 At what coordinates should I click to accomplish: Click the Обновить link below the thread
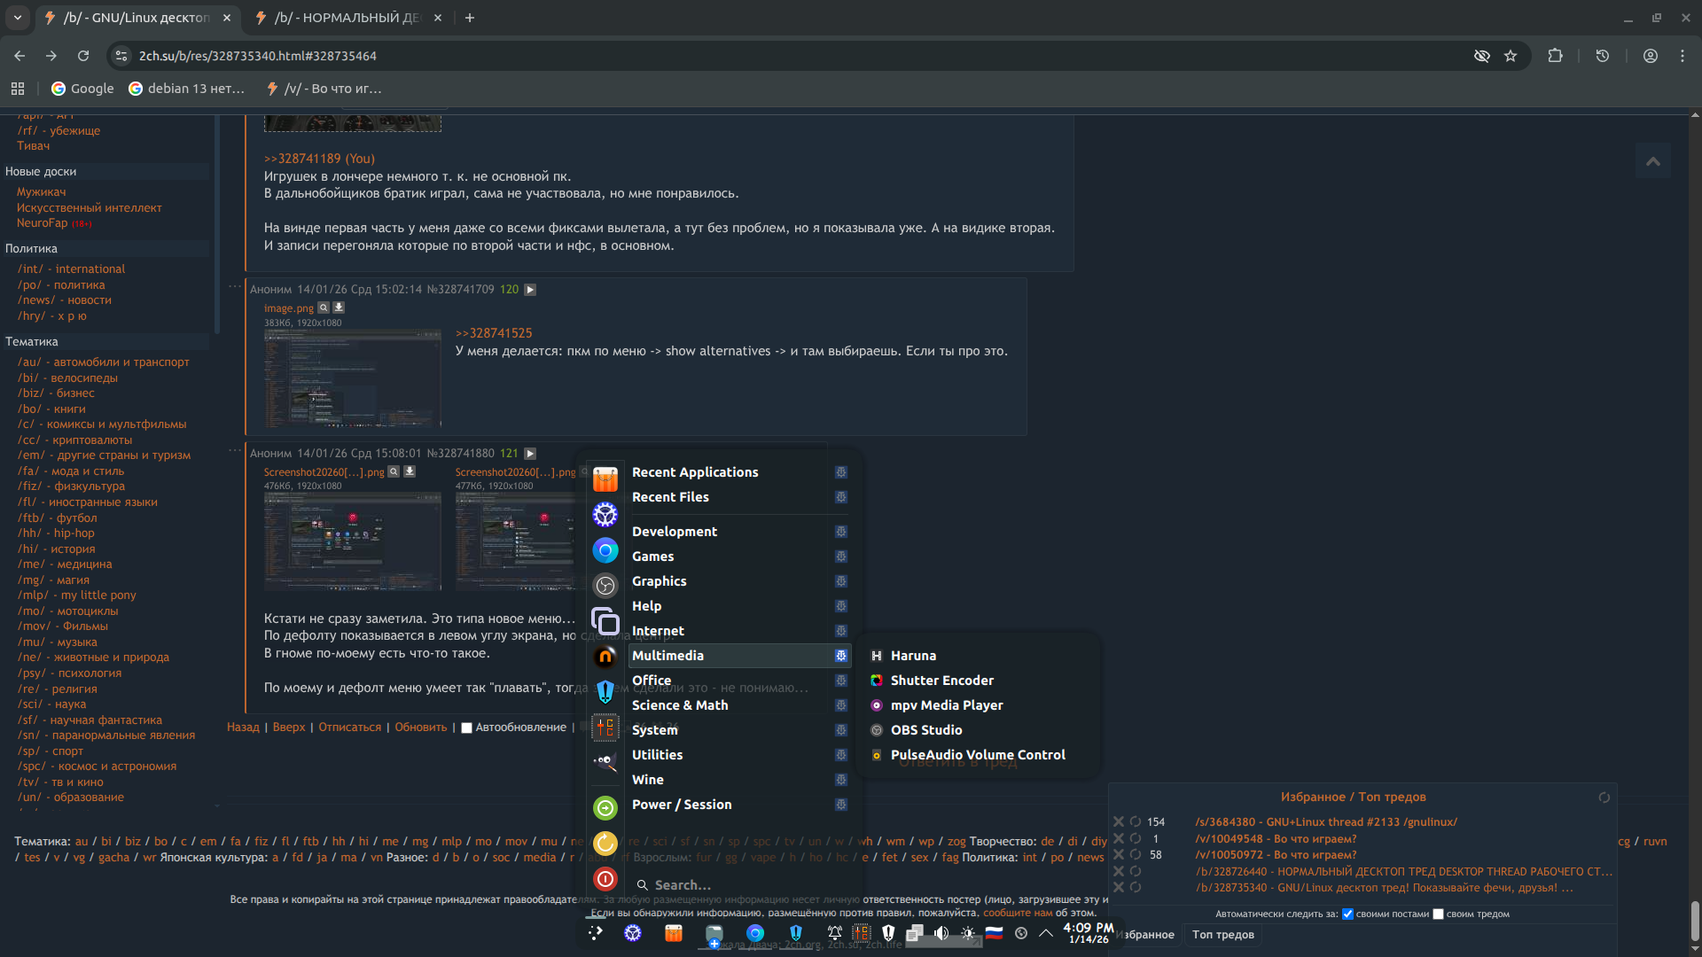[x=420, y=727]
